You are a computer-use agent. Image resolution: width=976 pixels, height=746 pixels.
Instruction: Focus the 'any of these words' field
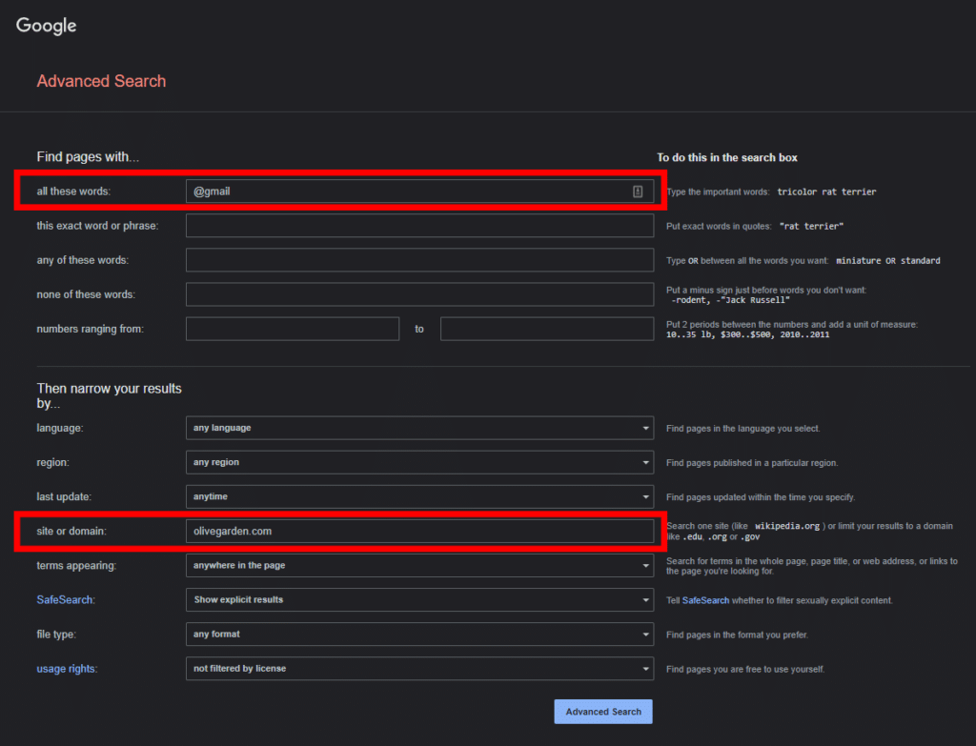click(419, 260)
